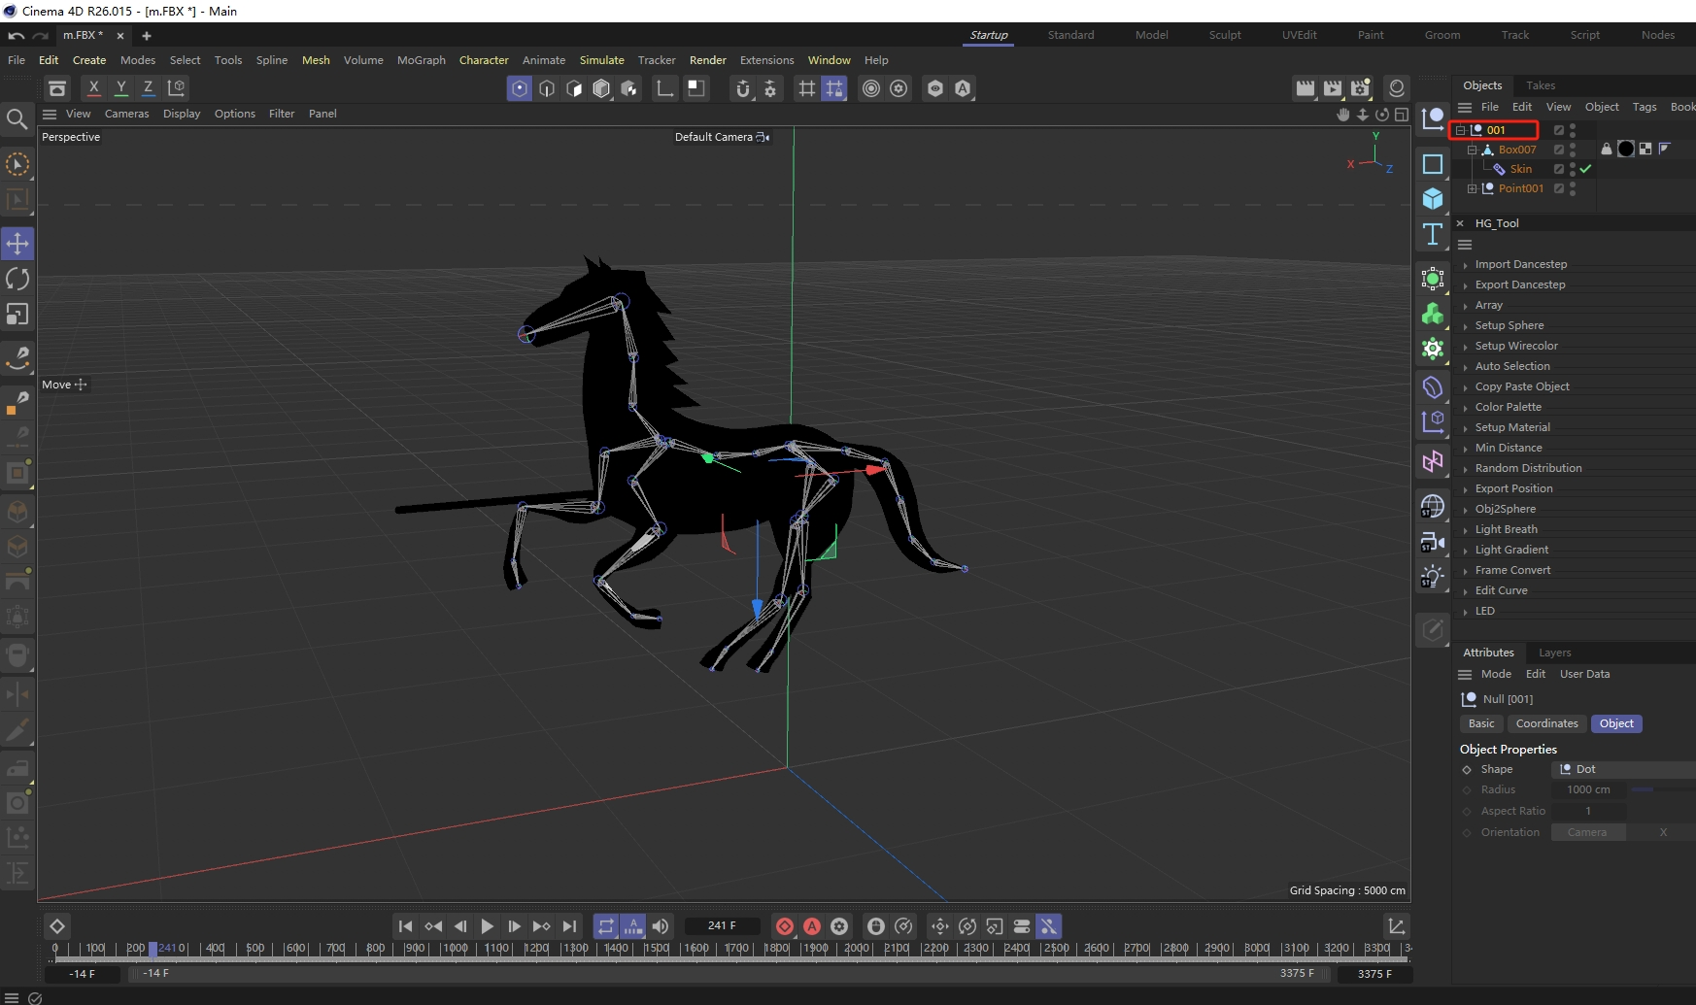Jump to the next keyframe
Screen dimensions: 1696x1005
click(x=542, y=926)
